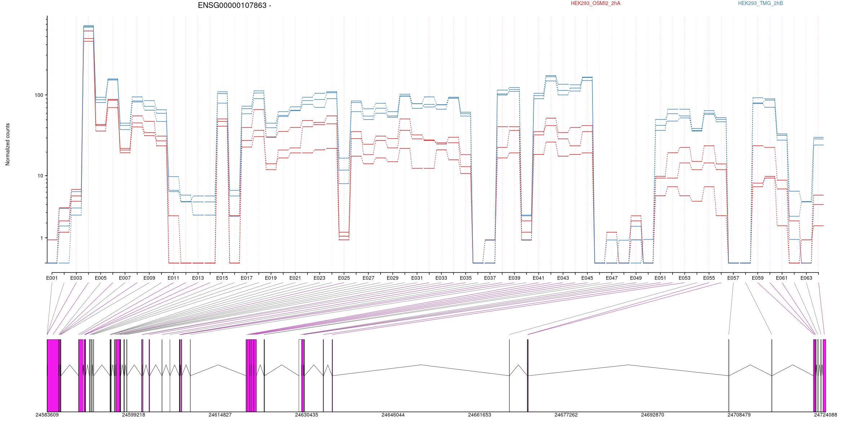Click exon label E015
This screenshot has width=865, height=432.
coord(222,278)
